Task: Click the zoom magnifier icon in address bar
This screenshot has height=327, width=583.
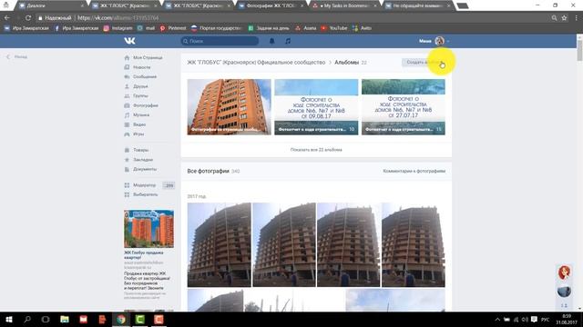Action: (554, 18)
